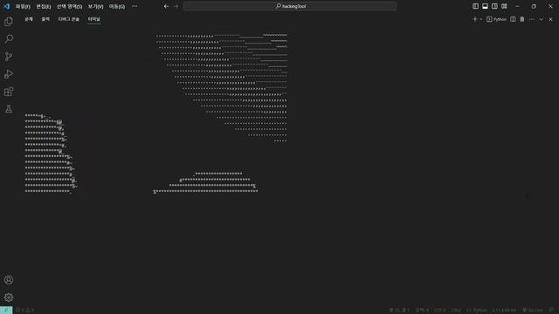Click the UTF-8 encoding indicator
Viewport: 559px width, 314px height.
pyautogui.click(x=440, y=311)
